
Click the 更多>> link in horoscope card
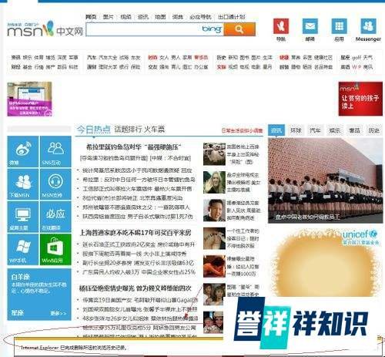click(58, 313)
